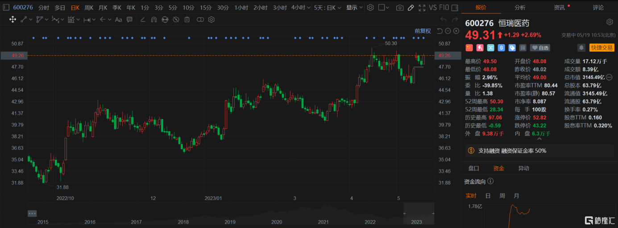Add stock to 自选 watchlist

coord(540,48)
